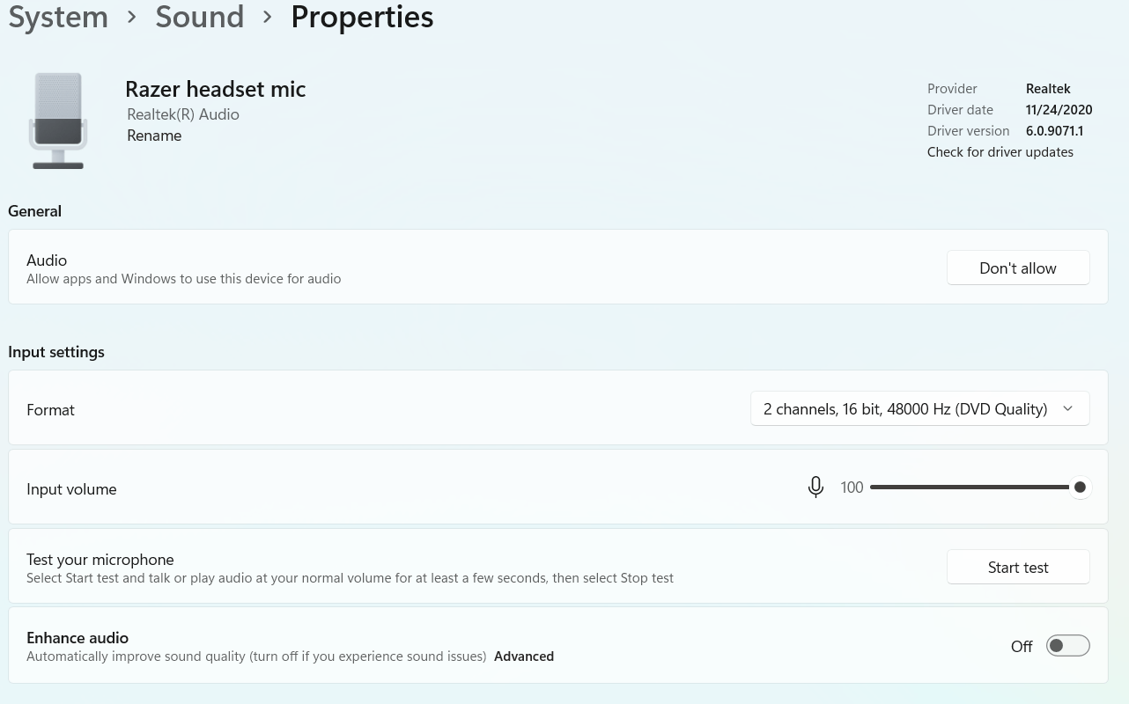Click the Format row label
Screen dimensions: 1129x704
click(50, 410)
